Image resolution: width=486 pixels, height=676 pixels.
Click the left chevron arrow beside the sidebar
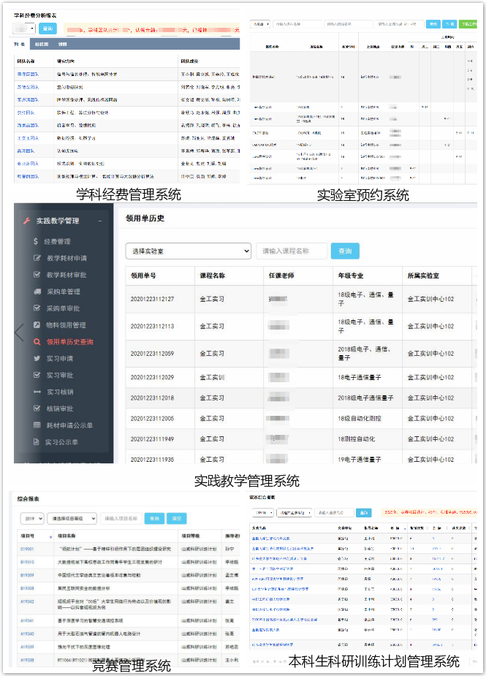click(19, 333)
